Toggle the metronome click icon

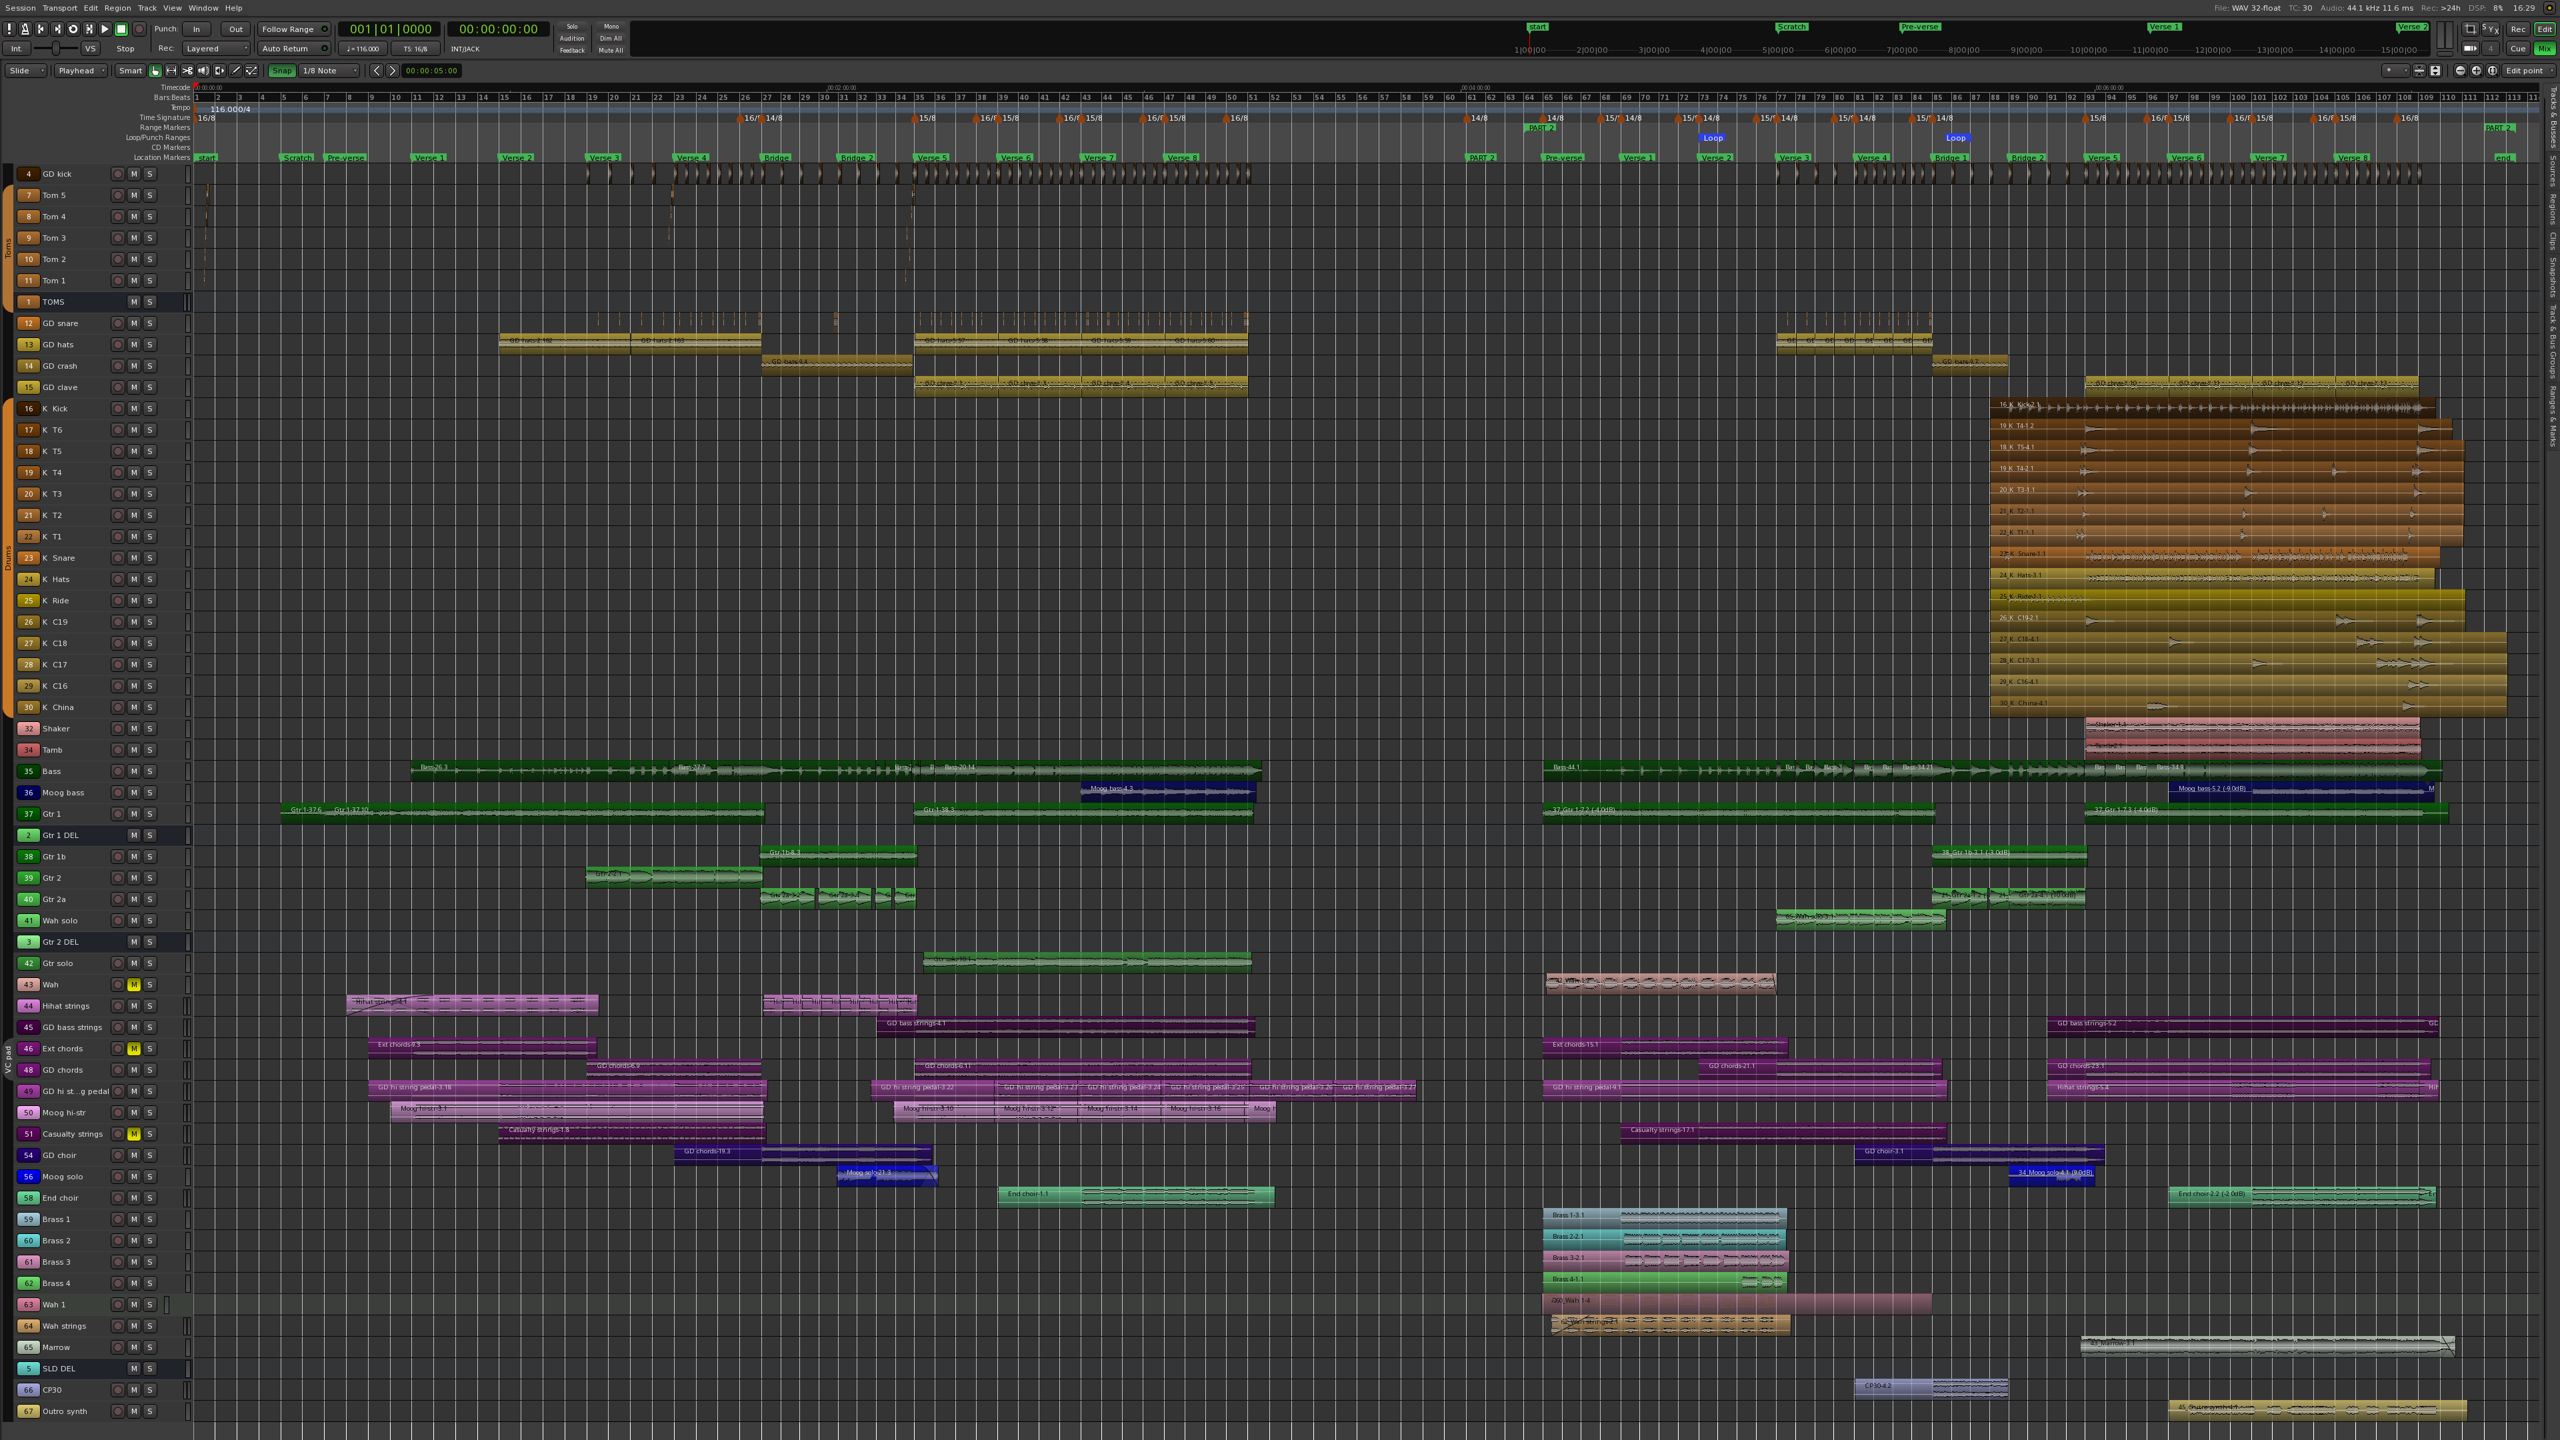pos(25,29)
